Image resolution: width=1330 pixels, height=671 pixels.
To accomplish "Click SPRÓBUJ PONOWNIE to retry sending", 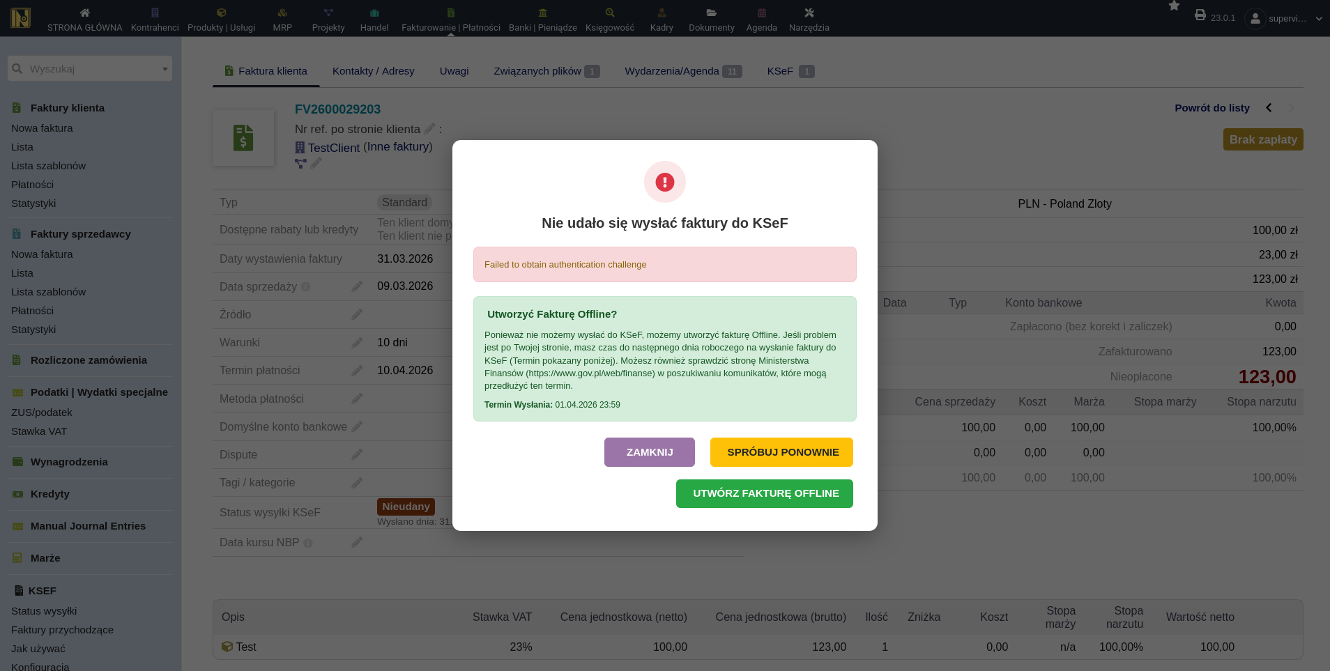I will [781, 452].
